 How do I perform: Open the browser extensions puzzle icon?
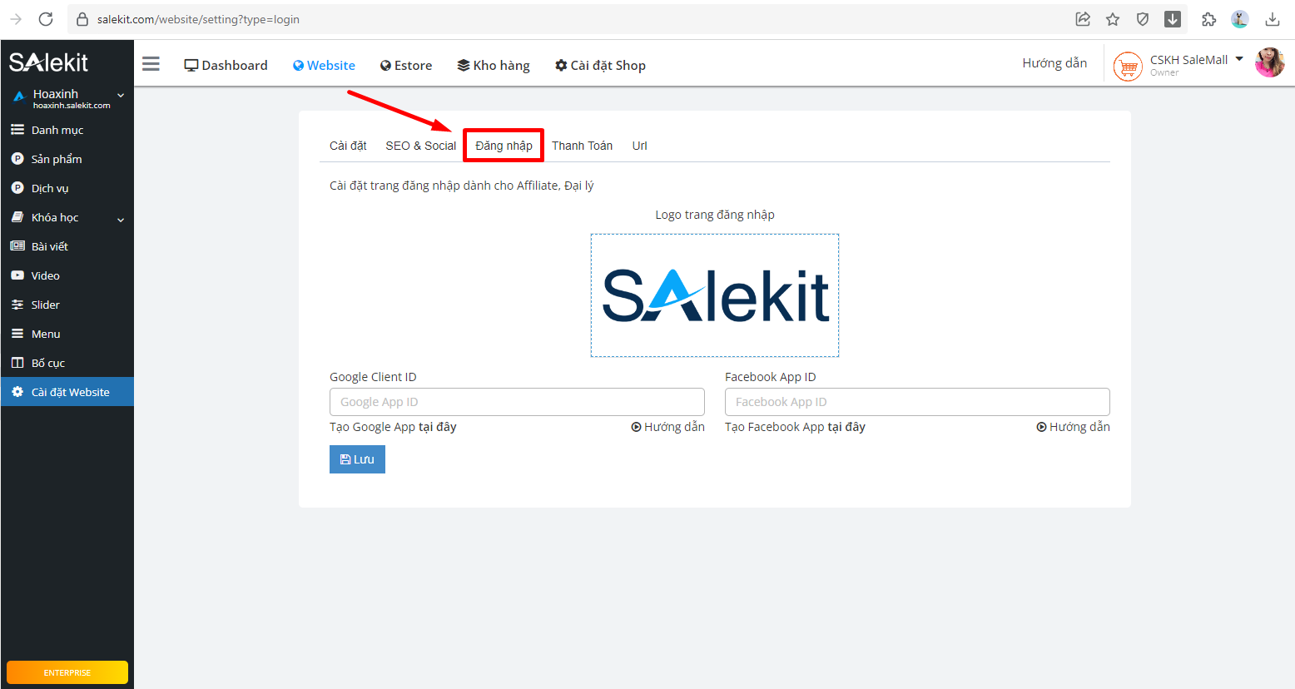(x=1209, y=19)
